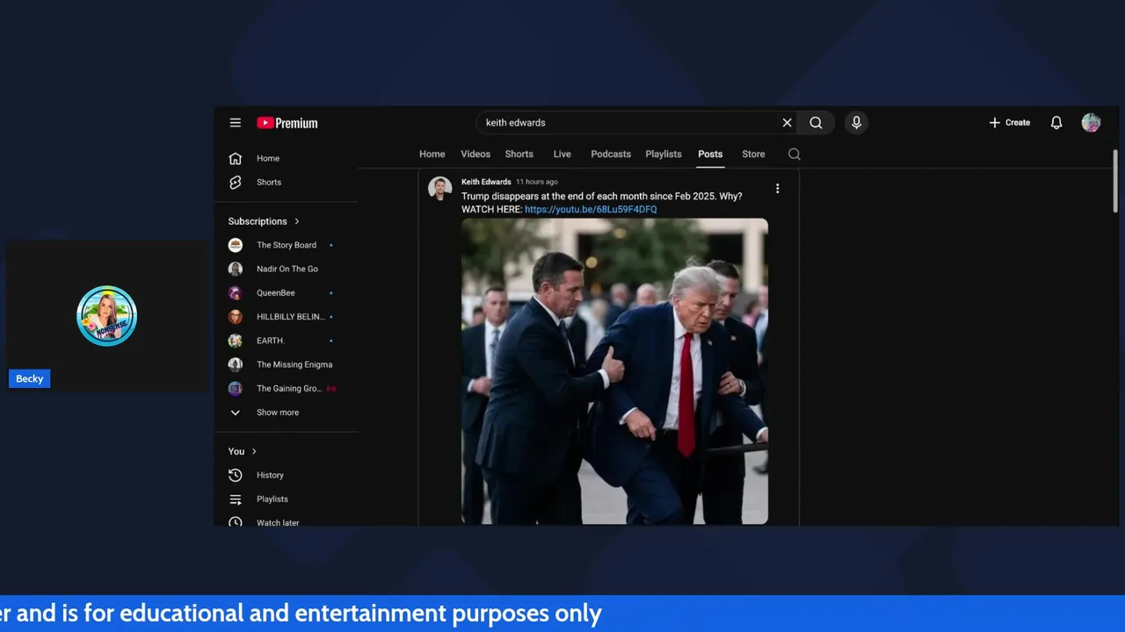Screen dimensions: 1125x632
Task: Switch to channel Shorts tab
Action: click(x=519, y=154)
